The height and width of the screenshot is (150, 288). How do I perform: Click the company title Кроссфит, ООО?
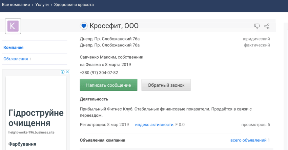point(114,26)
